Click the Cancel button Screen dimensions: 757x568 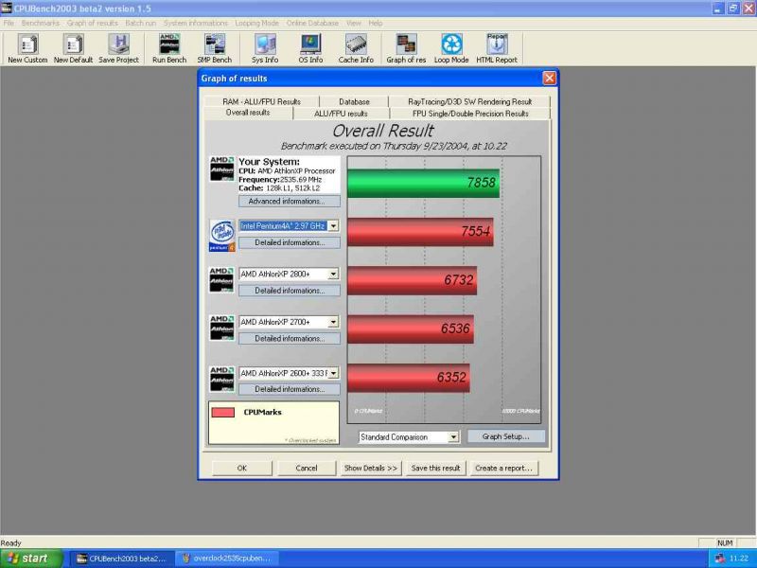pyautogui.click(x=307, y=468)
